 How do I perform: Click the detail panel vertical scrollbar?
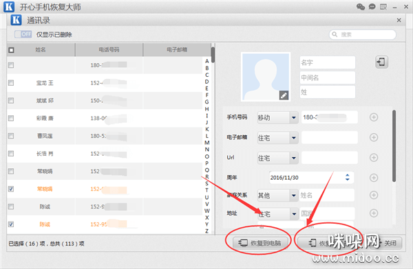coord(394,146)
